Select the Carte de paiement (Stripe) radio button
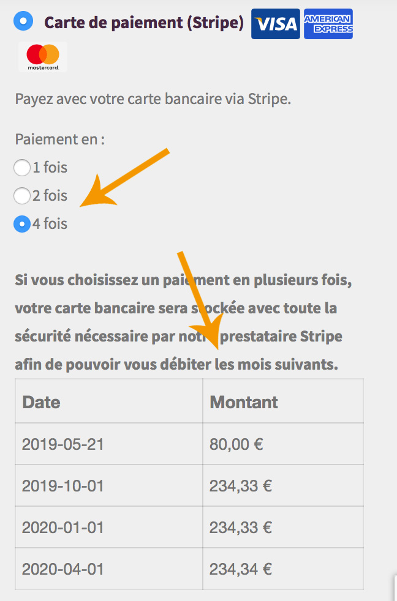This screenshot has width=397, height=601. 23,20
